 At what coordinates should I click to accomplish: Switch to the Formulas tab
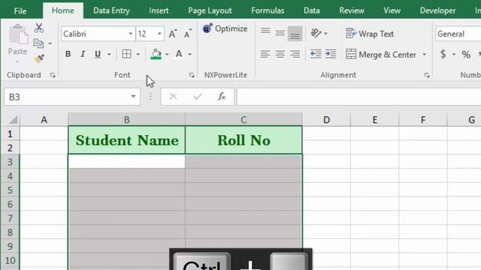pyautogui.click(x=268, y=10)
